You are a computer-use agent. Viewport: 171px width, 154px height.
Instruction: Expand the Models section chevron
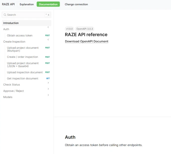(48, 95)
